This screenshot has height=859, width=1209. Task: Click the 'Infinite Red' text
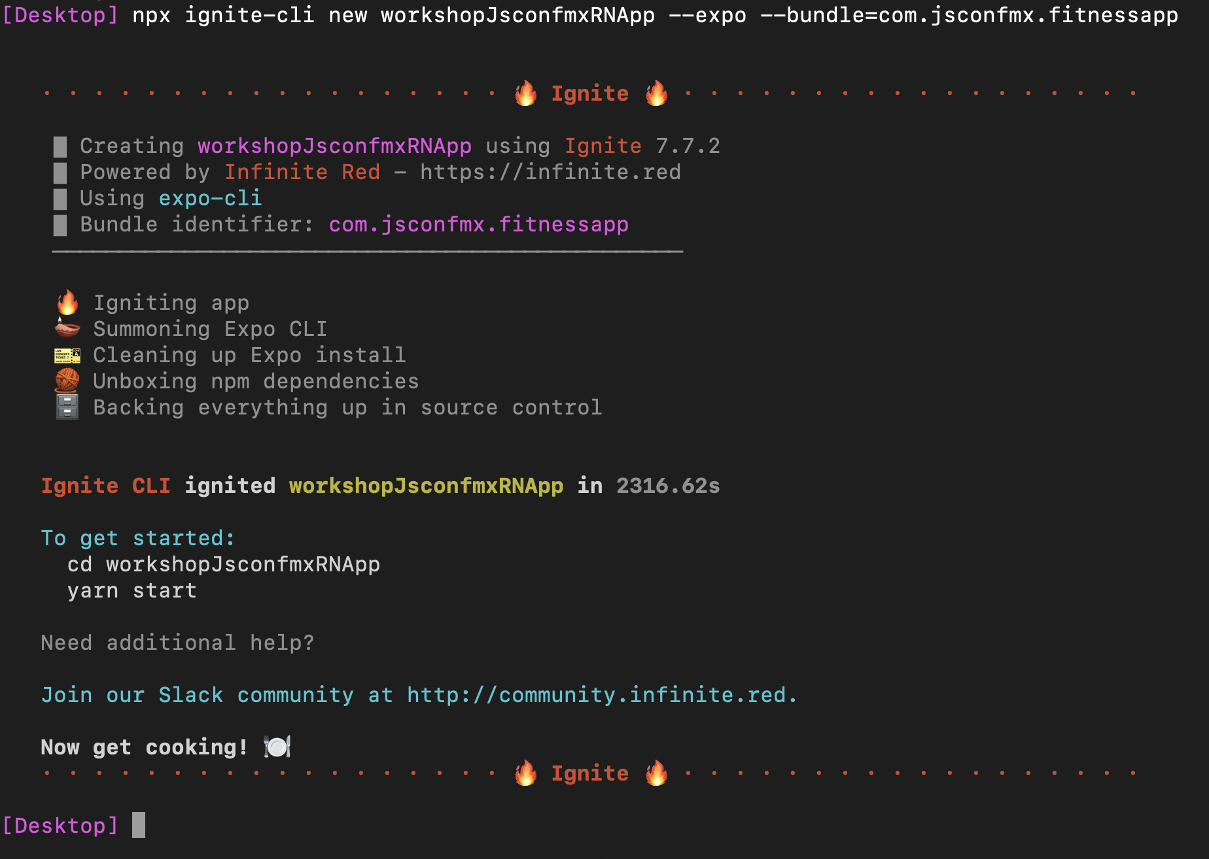point(302,172)
